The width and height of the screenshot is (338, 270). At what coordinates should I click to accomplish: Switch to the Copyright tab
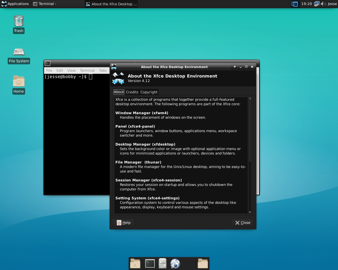click(149, 92)
